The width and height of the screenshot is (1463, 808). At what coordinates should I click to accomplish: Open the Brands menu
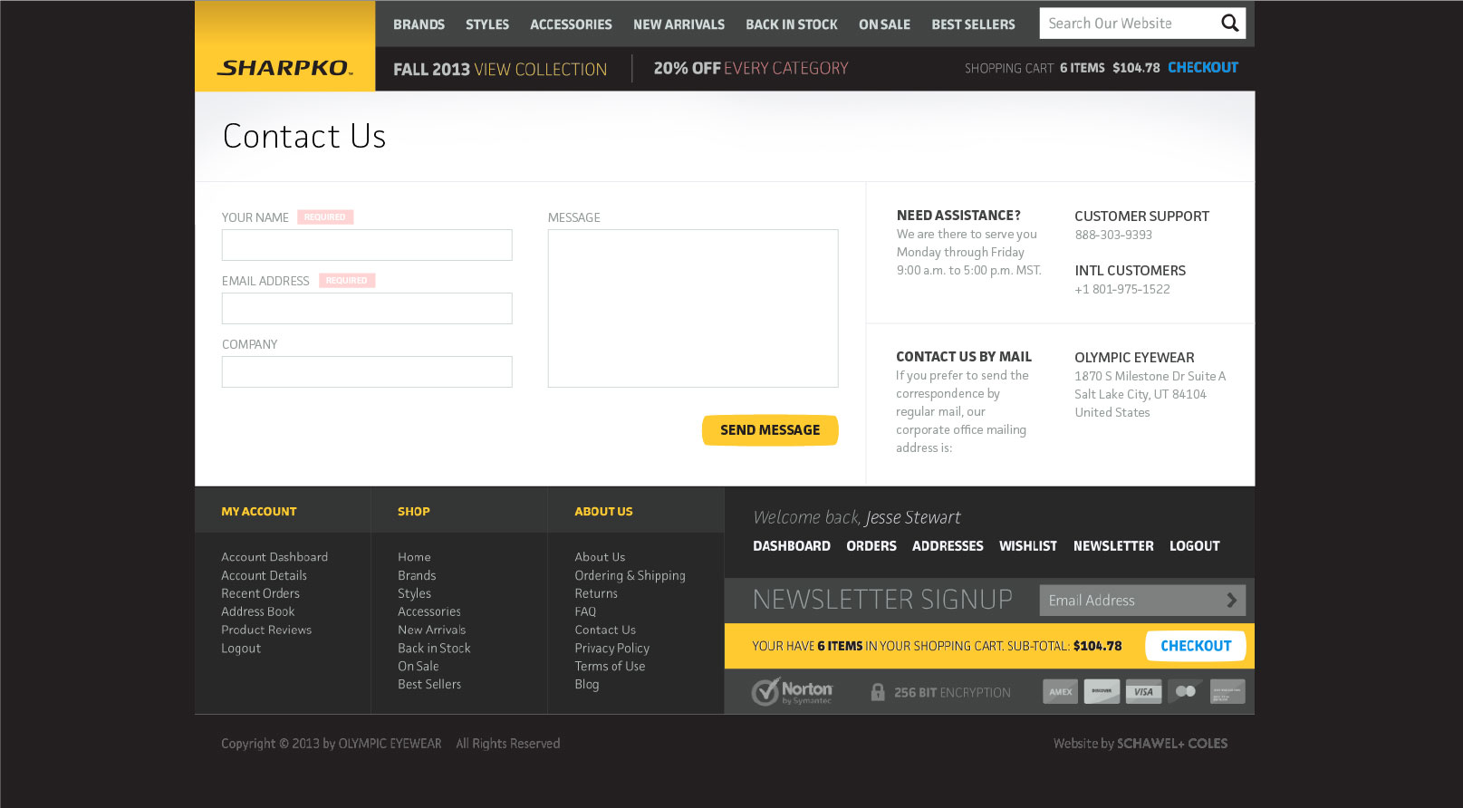click(x=419, y=24)
